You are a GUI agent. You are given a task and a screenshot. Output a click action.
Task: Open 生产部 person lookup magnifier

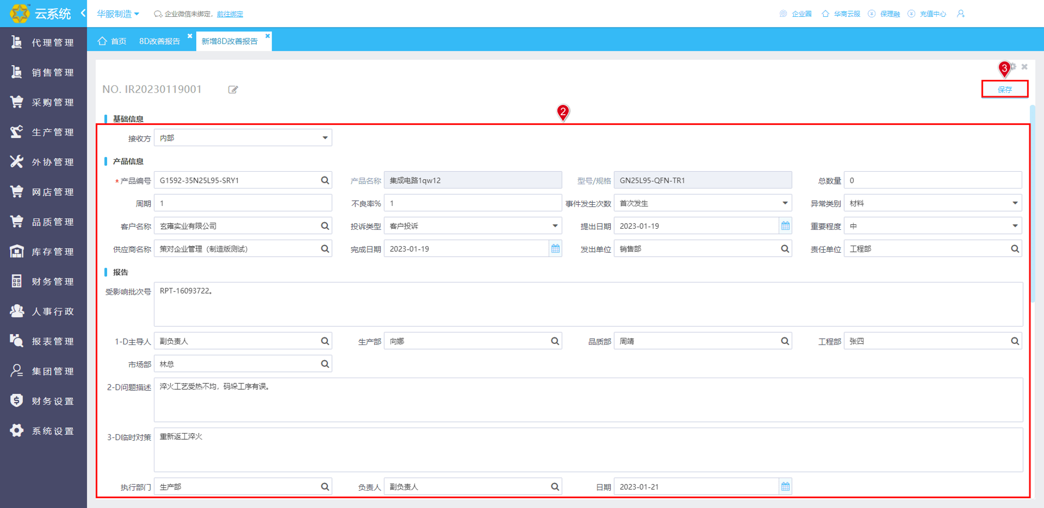[x=555, y=341]
